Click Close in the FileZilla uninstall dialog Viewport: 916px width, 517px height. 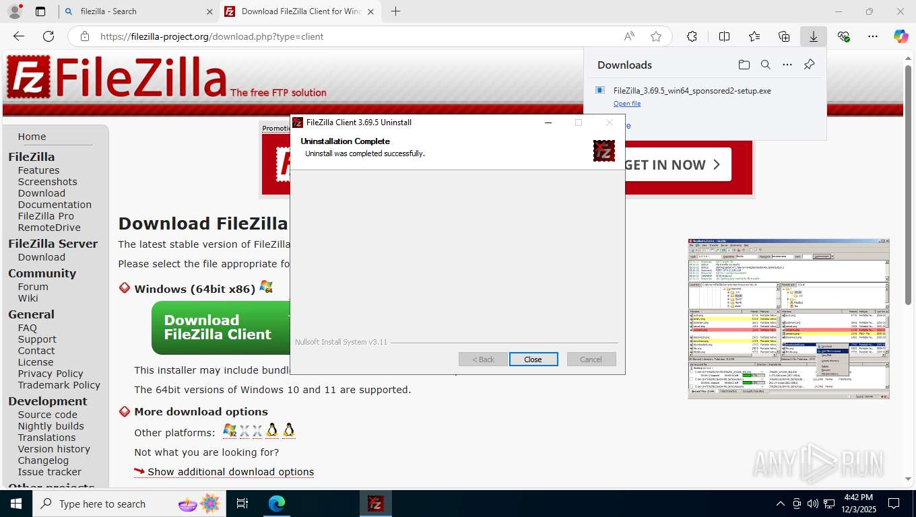coord(533,359)
